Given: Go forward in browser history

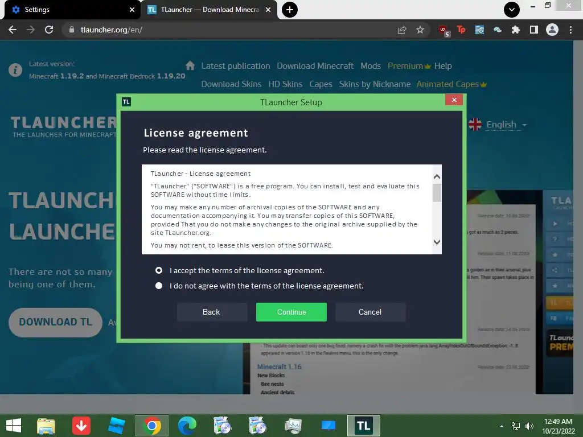Looking at the screenshot, I should (x=31, y=30).
